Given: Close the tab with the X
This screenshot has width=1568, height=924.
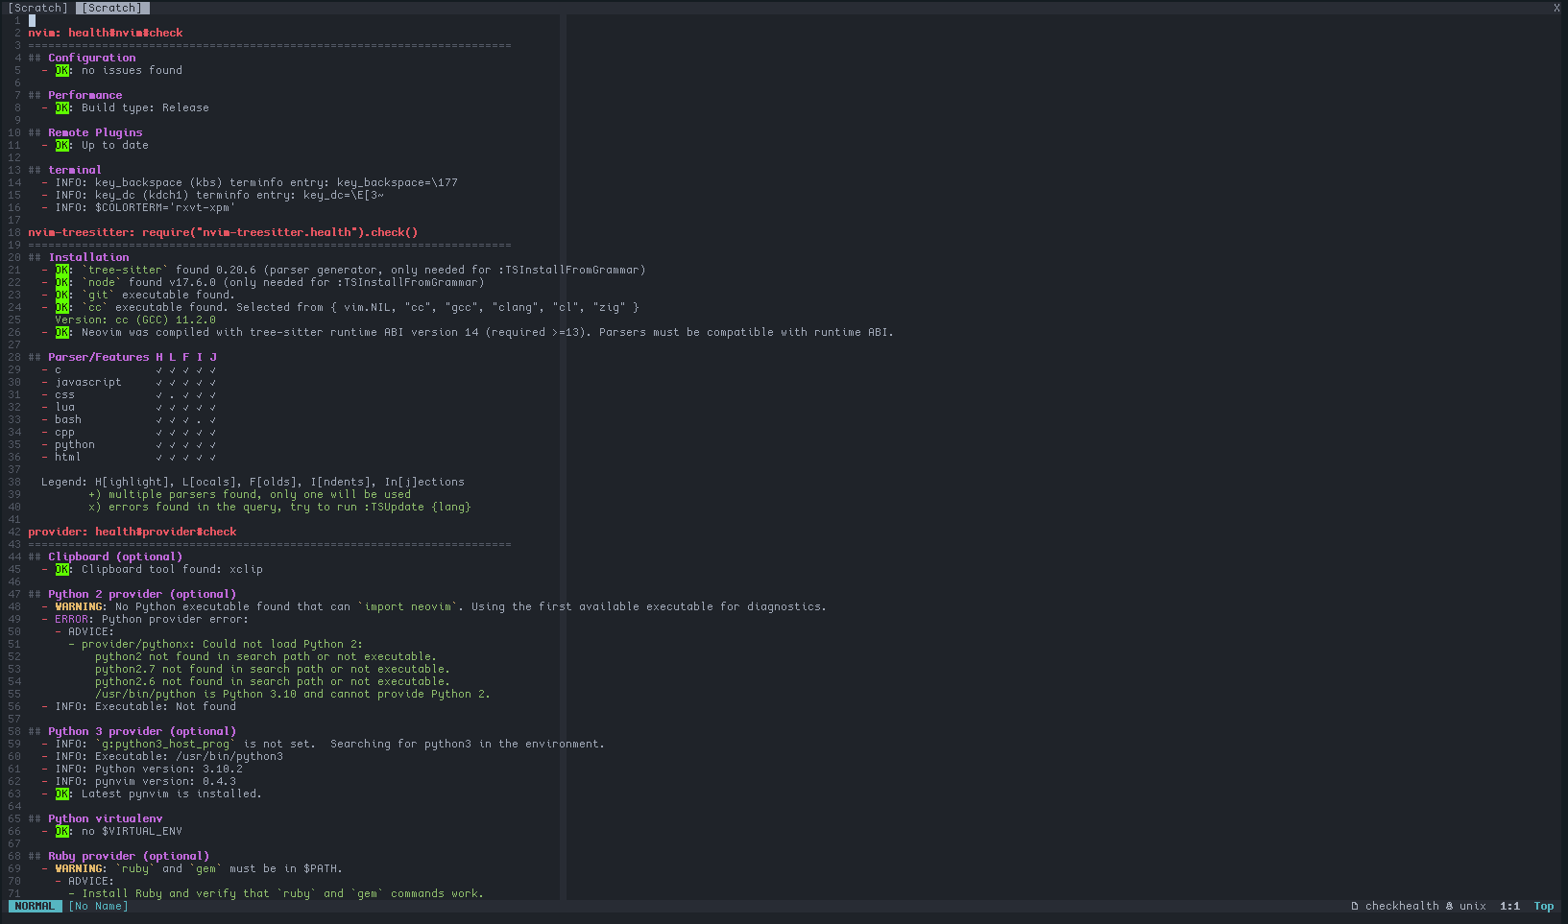Looking at the screenshot, I should (x=1556, y=8).
